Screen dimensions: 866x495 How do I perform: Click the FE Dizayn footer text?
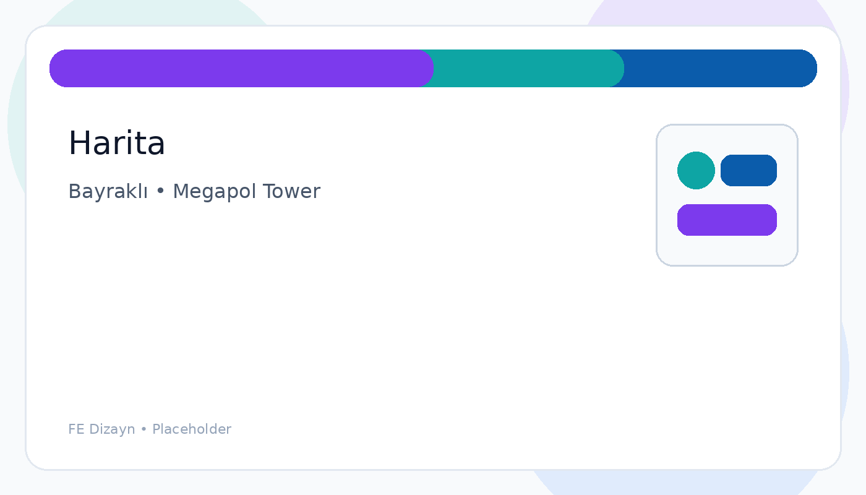click(101, 429)
